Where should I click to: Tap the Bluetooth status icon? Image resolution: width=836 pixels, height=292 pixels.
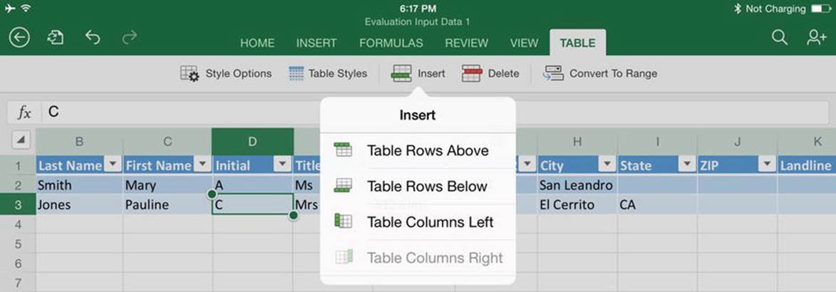click(x=738, y=9)
